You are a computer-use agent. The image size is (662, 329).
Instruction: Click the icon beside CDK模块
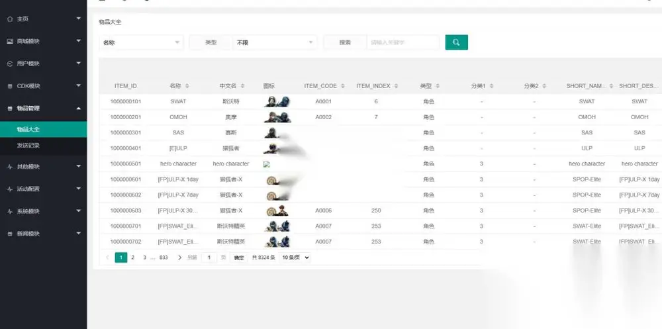tap(10, 86)
